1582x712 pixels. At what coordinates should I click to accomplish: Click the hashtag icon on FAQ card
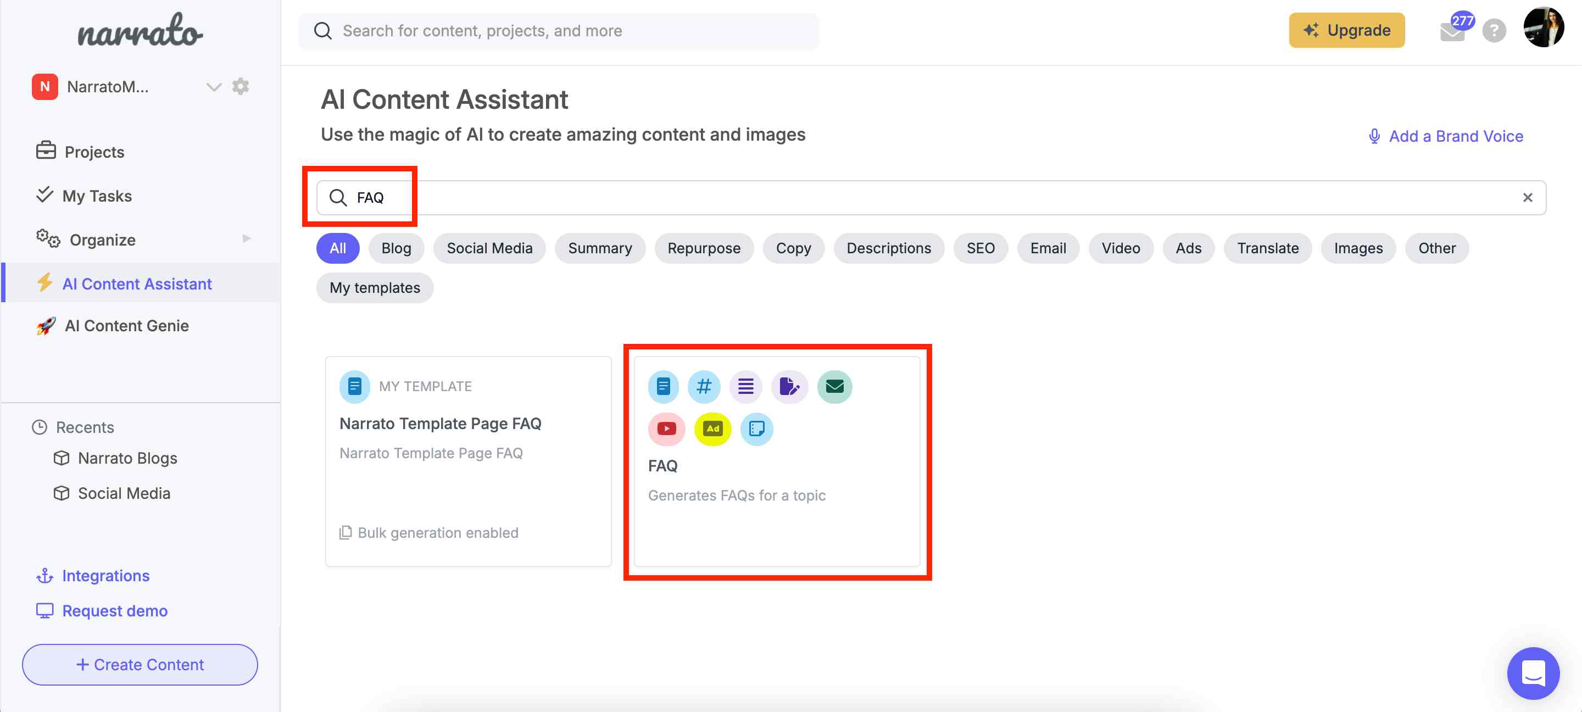coord(704,386)
